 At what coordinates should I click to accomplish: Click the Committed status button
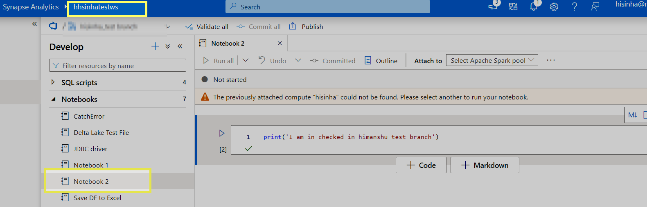(333, 61)
